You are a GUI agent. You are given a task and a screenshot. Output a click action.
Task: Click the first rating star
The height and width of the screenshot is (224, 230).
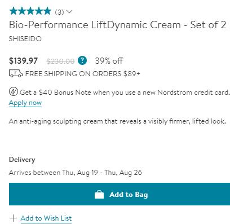14,11
